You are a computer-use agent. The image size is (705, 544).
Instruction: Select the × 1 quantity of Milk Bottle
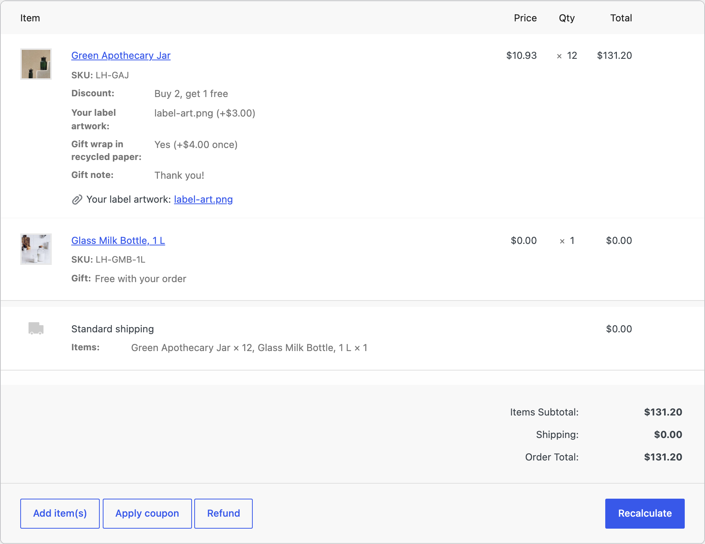point(567,241)
